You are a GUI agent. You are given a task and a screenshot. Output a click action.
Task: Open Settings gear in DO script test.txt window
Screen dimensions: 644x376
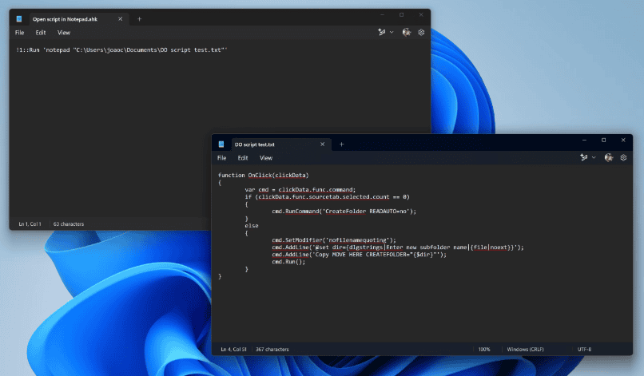click(623, 158)
